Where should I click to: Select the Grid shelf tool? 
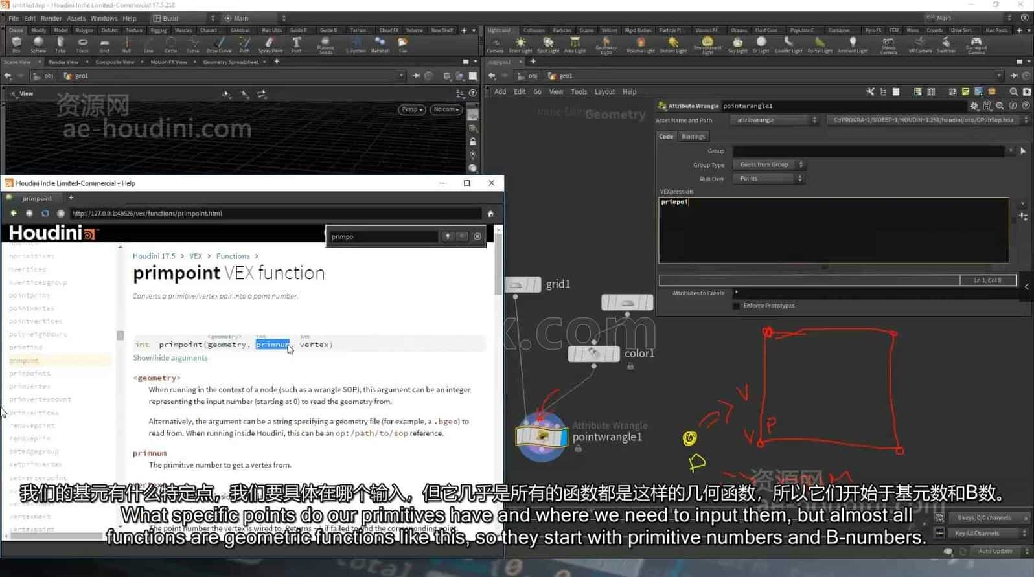pyautogui.click(x=104, y=45)
